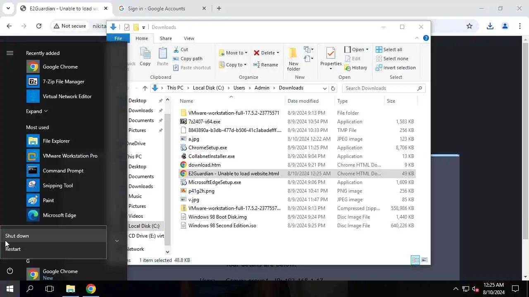Reload page in Chrome
Viewport: 529px width, 297px height.
tap(39, 26)
